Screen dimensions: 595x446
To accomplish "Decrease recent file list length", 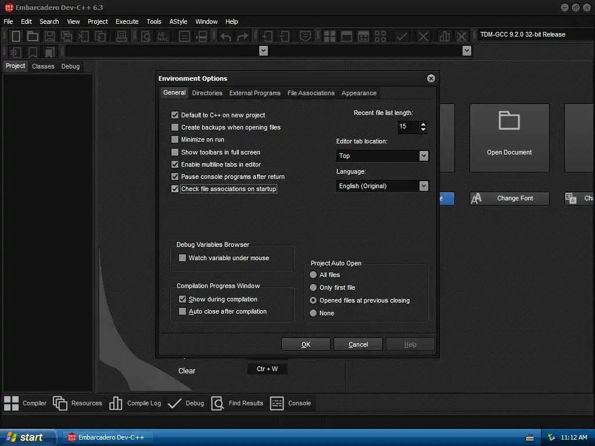I will pos(423,130).
